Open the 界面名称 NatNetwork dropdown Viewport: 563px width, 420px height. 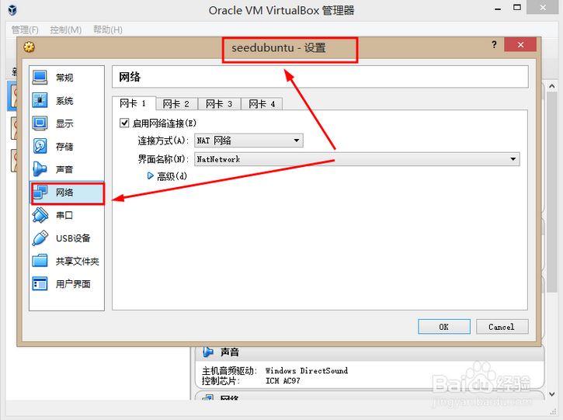357,159
